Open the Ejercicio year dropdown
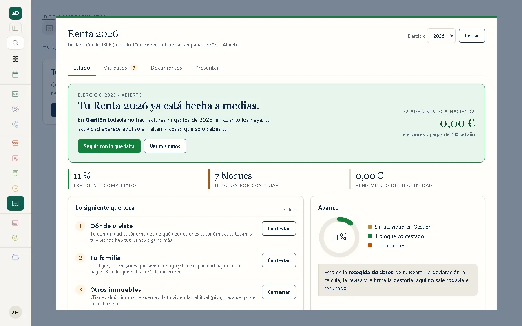 (441, 36)
